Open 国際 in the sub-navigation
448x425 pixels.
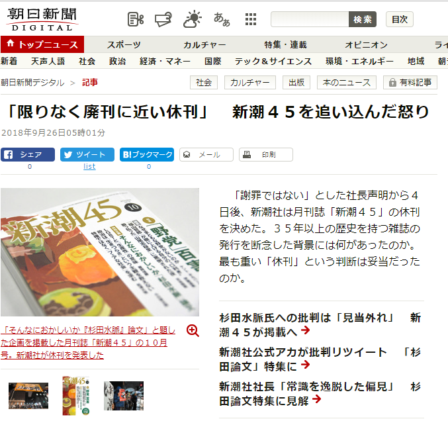(x=213, y=61)
